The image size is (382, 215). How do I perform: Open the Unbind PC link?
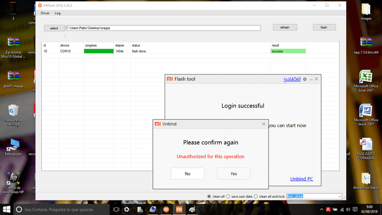(x=302, y=179)
